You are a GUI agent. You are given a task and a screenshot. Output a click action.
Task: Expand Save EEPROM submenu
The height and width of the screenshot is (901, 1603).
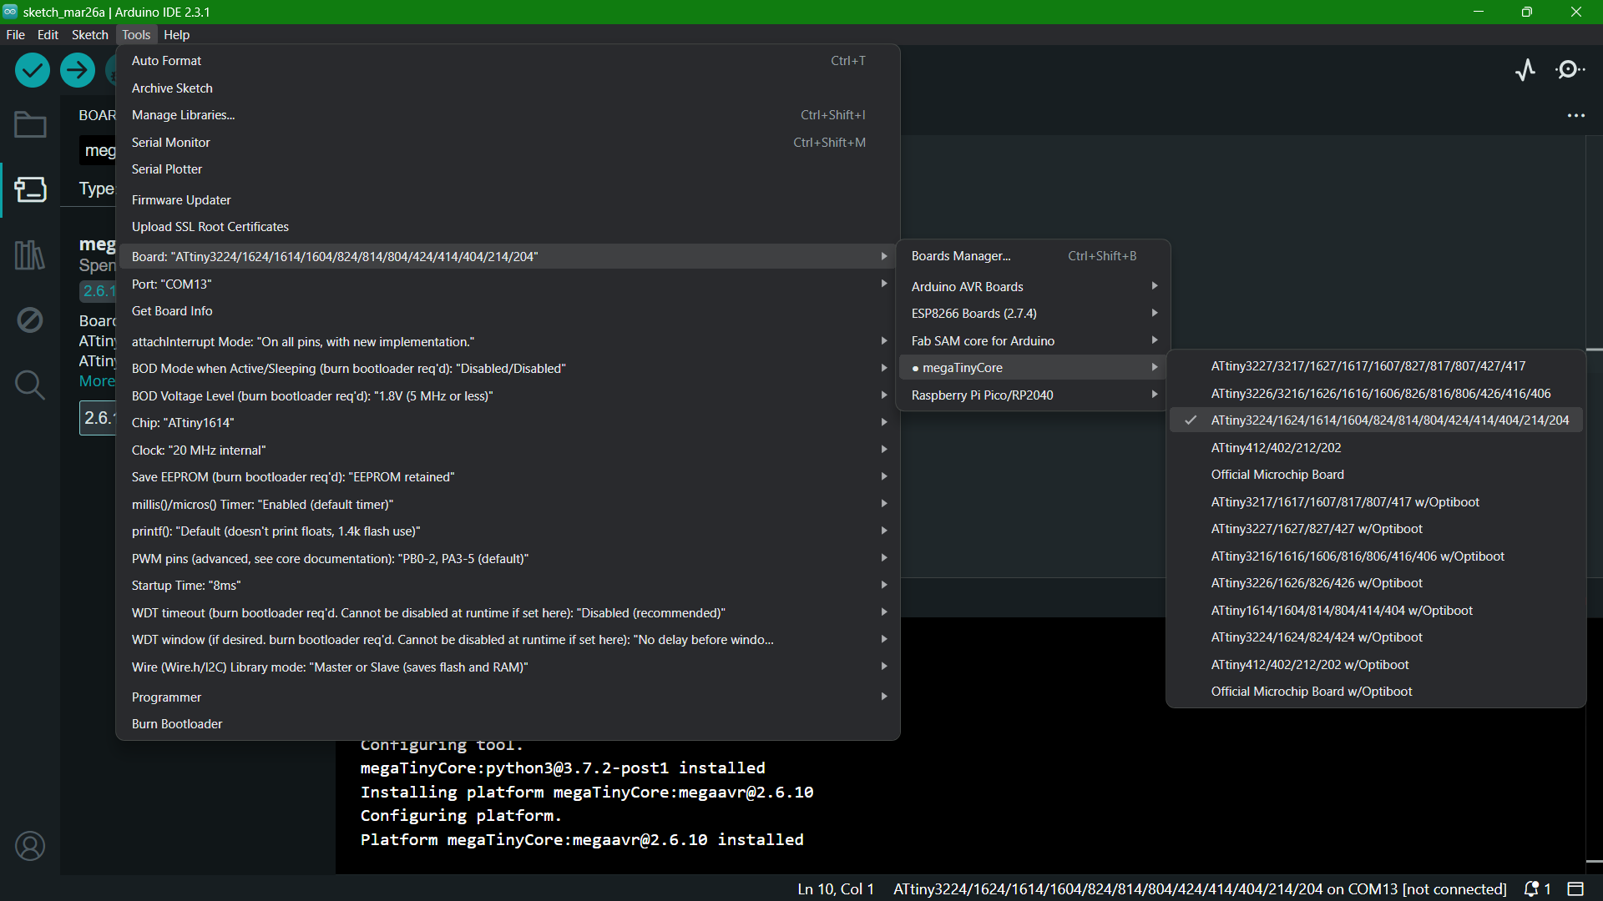pos(508,477)
